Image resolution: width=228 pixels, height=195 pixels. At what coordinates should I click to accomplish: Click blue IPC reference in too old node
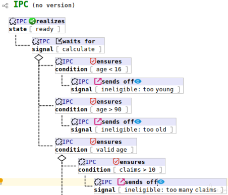[x=84, y=122]
